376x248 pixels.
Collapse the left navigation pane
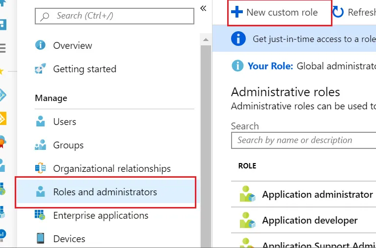point(204,8)
